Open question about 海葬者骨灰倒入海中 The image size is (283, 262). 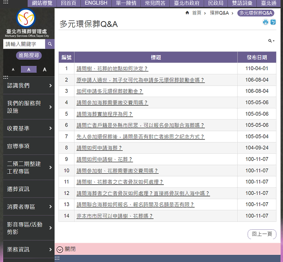[143, 194]
